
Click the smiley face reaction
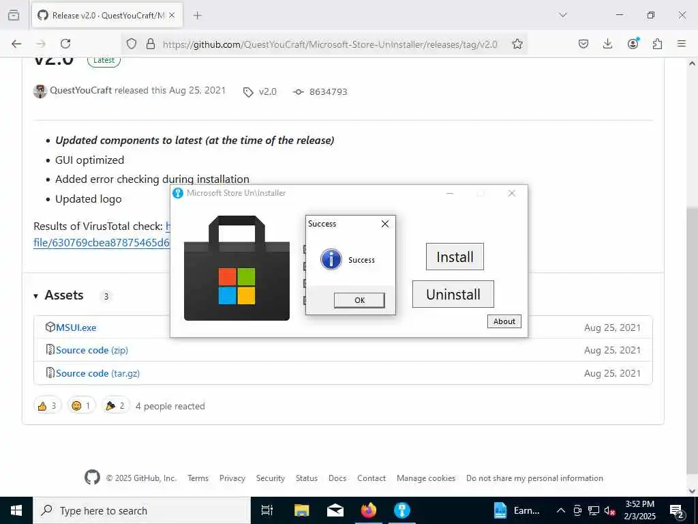pyautogui.click(x=81, y=406)
